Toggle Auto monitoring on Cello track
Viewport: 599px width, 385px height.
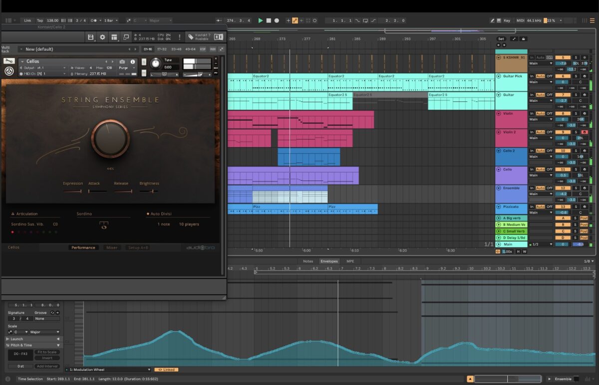[x=540, y=170]
